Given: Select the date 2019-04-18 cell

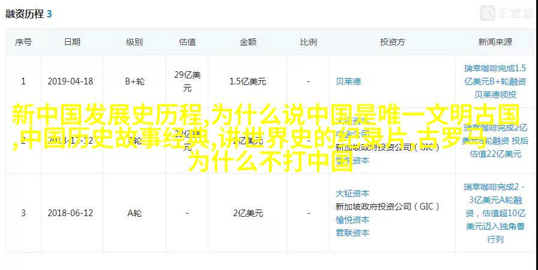Looking at the screenshot, I should tap(70, 81).
